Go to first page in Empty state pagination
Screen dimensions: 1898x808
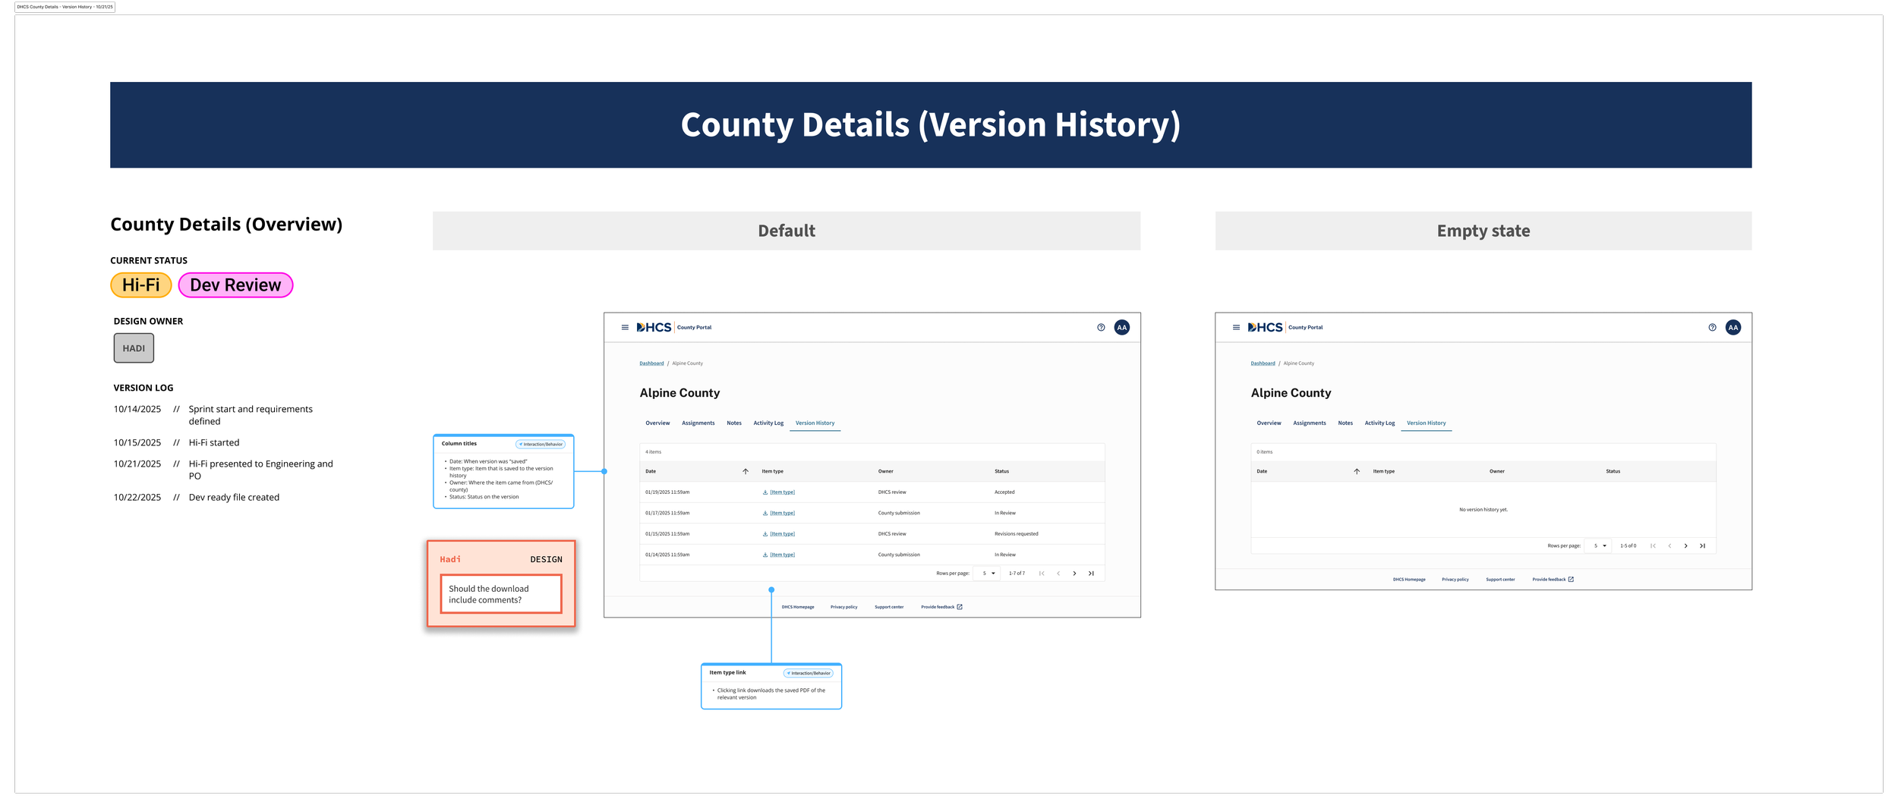pyautogui.click(x=1653, y=546)
